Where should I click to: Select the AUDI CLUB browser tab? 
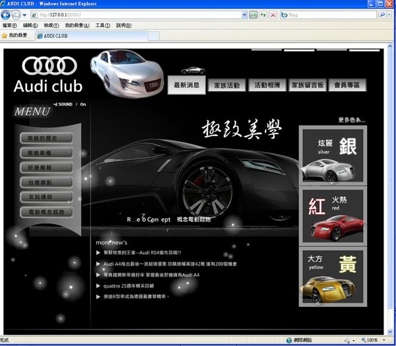pos(91,36)
